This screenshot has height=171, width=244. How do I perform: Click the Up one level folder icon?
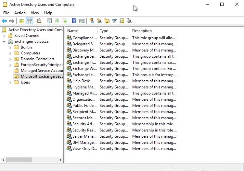point(21,21)
